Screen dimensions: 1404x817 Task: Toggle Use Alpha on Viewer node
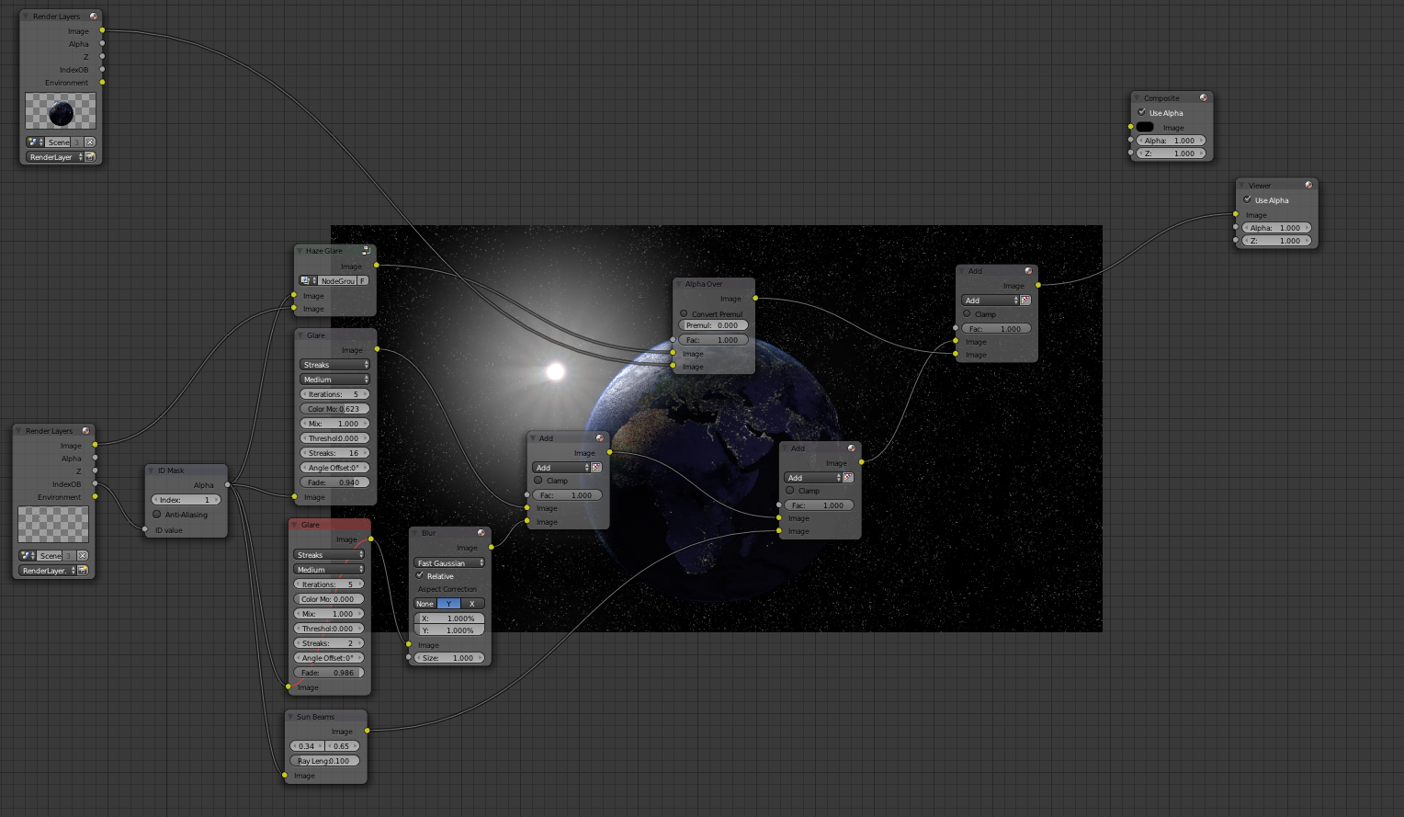1248,199
